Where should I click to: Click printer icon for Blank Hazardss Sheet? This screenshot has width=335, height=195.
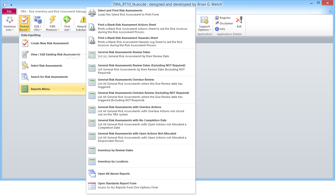92,40
